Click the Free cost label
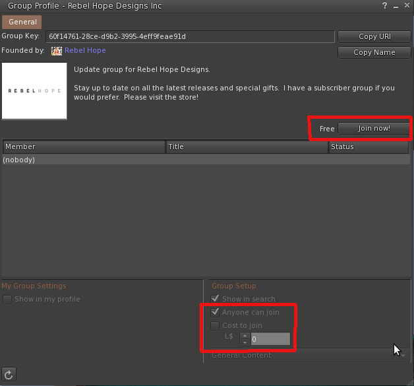Image resolution: width=414 pixels, height=386 pixels. 327,129
